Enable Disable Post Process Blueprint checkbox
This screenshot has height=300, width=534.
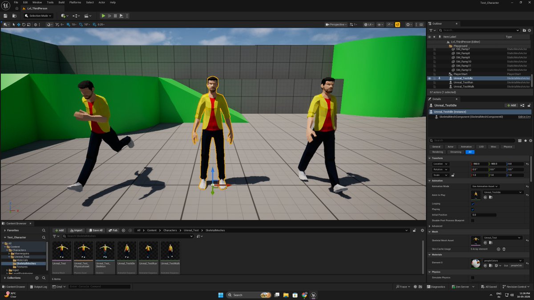pos(473,220)
